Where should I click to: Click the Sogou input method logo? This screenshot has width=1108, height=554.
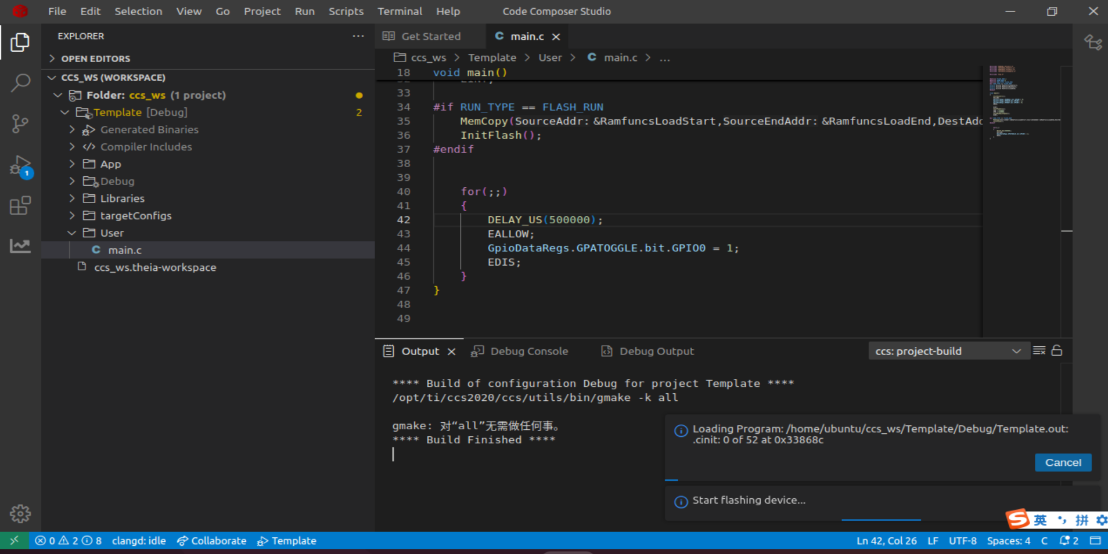click(x=1017, y=519)
